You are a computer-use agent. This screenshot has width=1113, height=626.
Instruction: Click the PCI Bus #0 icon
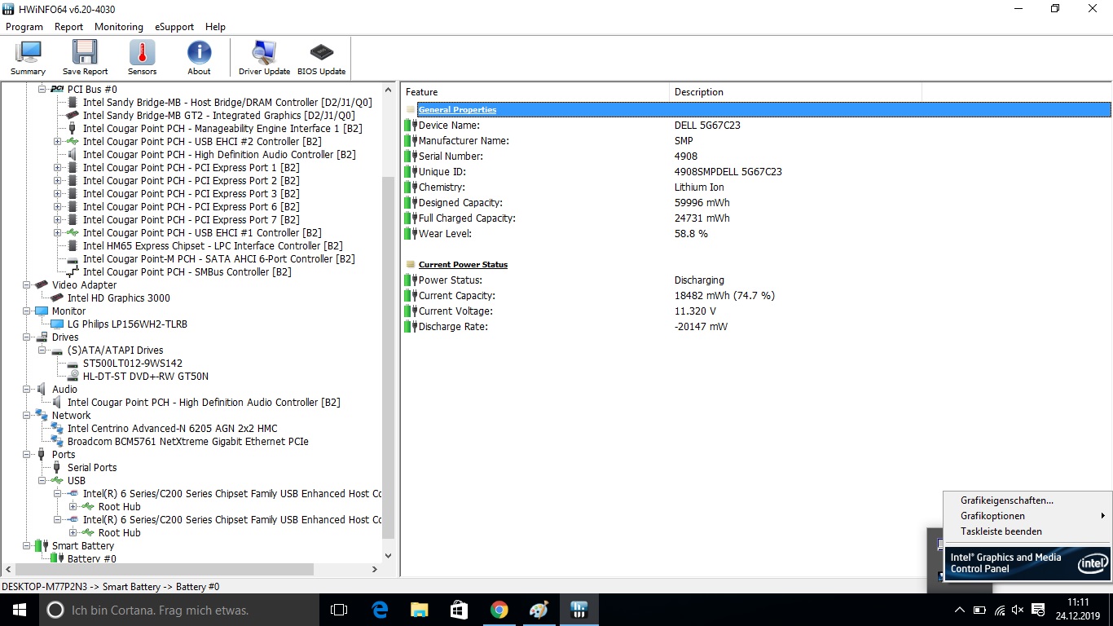coord(57,89)
